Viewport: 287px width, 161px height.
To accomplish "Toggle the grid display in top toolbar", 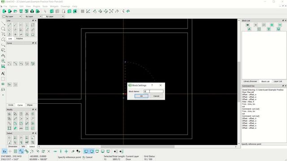I will click(x=83, y=11).
